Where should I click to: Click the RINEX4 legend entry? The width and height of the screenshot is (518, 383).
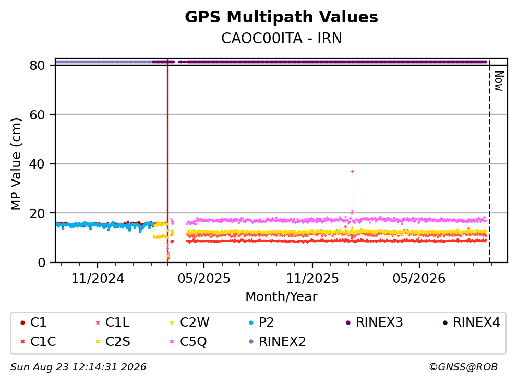472,322
